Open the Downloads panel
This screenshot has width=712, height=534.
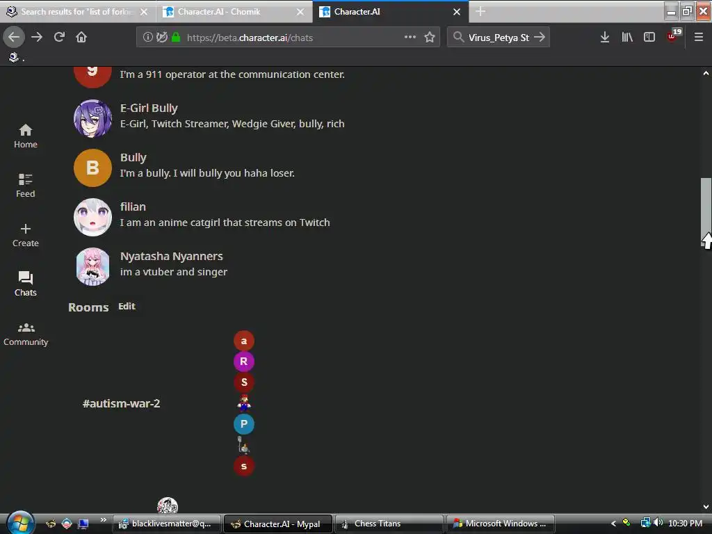[x=604, y=38]
